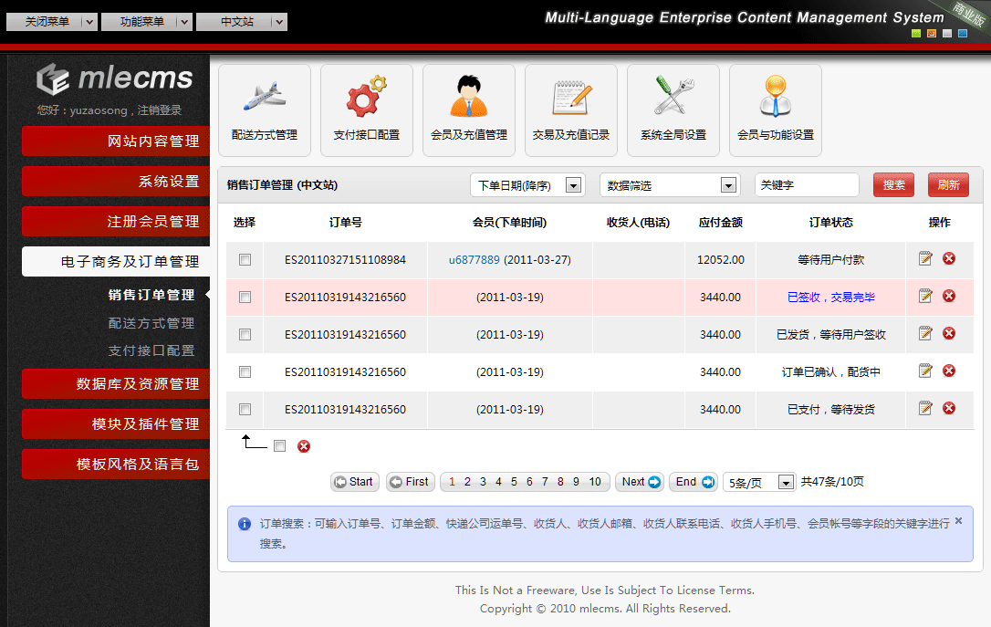The image size is (991, 627).
Task: Select the 销售订单管理 sidebar submenu item
Action: [151, 295]
